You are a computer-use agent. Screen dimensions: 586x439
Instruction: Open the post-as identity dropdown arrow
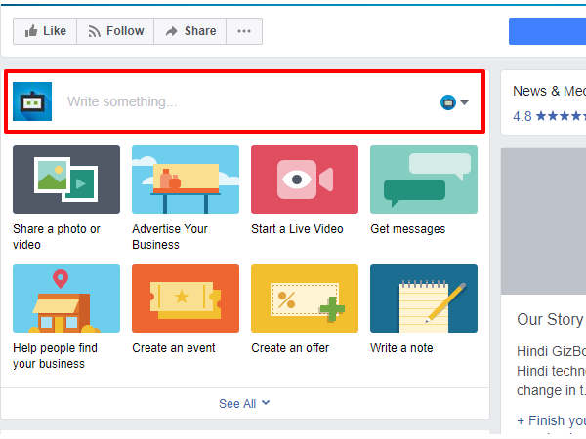coord(465,102)
